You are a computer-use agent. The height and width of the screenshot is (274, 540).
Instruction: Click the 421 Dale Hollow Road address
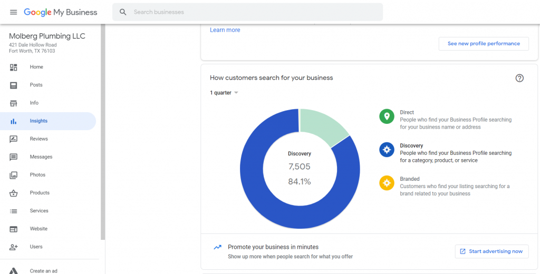(33, 45)
